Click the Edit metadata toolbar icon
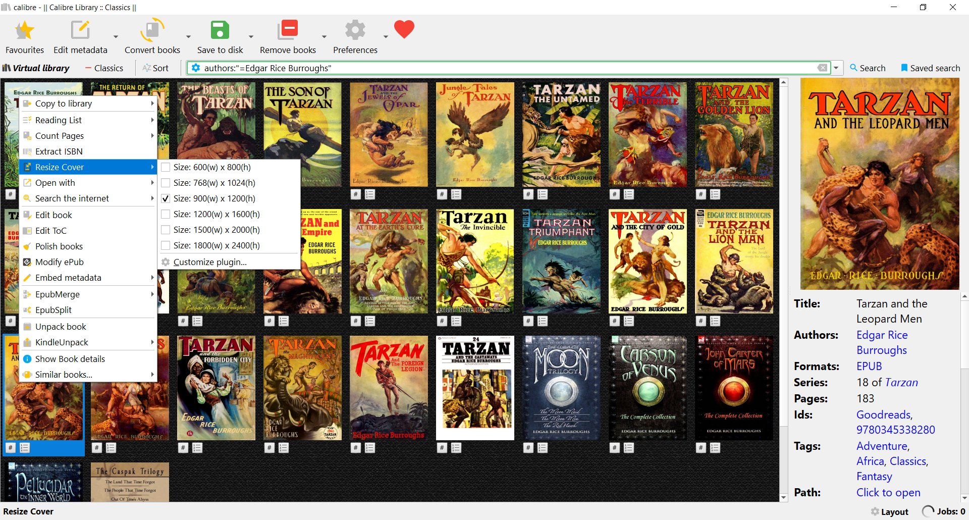 tap(80, 31)
